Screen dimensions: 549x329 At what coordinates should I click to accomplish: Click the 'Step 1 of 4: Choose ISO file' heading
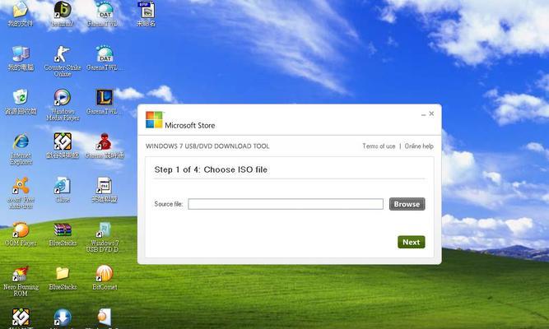pyautogui.click(x=211, y=169)
